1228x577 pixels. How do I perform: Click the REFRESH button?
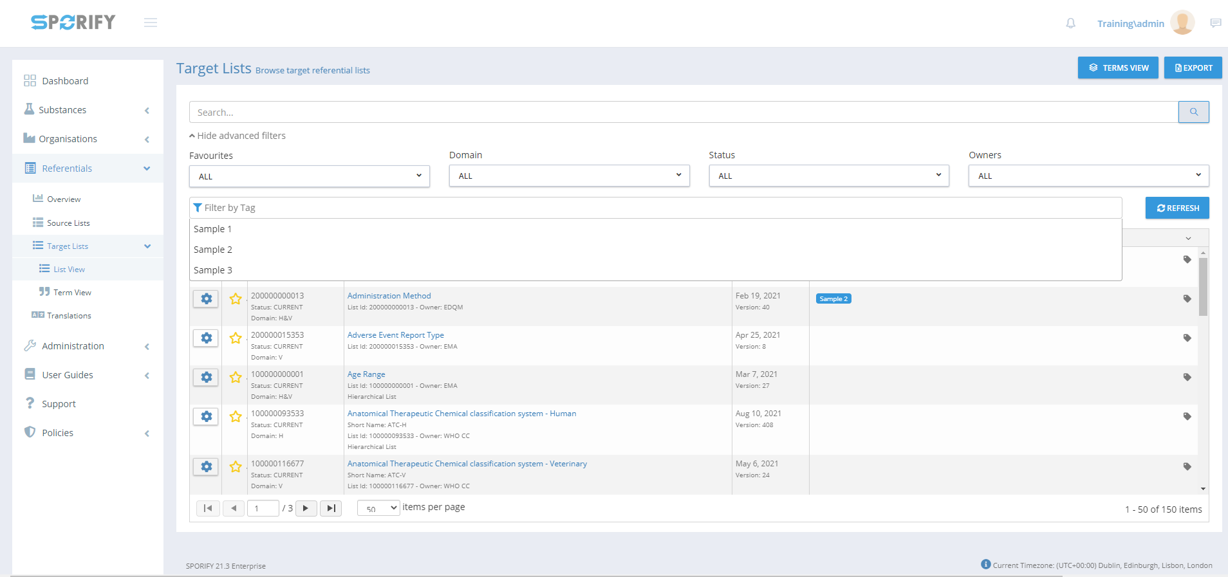[x=1177, y=208]
